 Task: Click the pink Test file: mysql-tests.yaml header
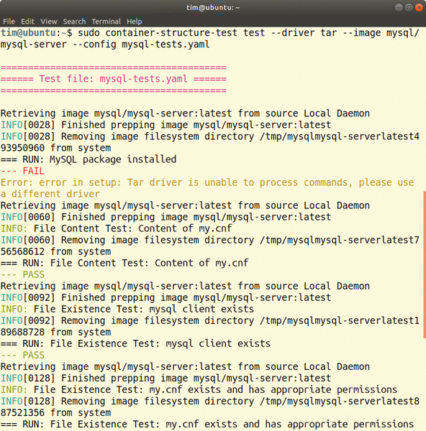114,79
